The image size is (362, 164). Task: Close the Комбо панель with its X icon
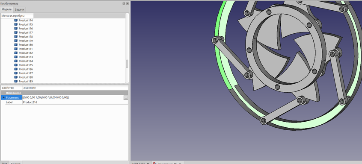tap(128, 3)
